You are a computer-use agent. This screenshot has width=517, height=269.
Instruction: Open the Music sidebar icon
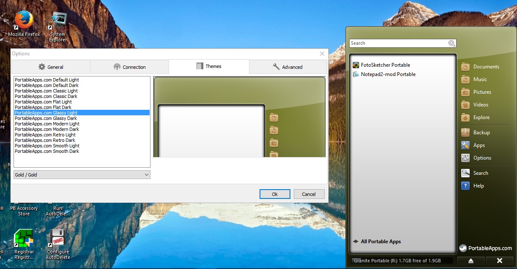[x=480, y=79]
